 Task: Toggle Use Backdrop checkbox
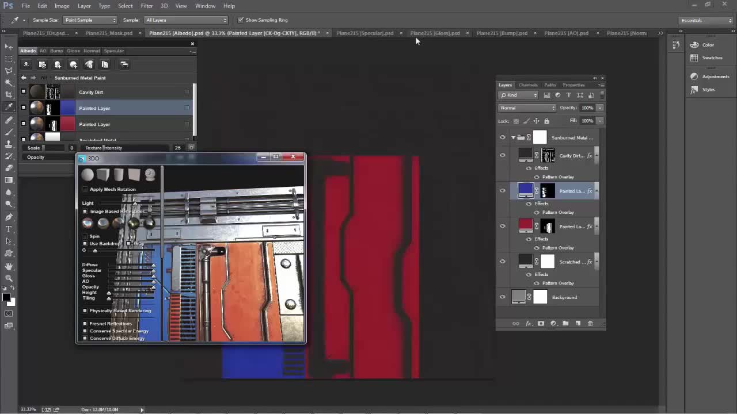click(85, 243)
